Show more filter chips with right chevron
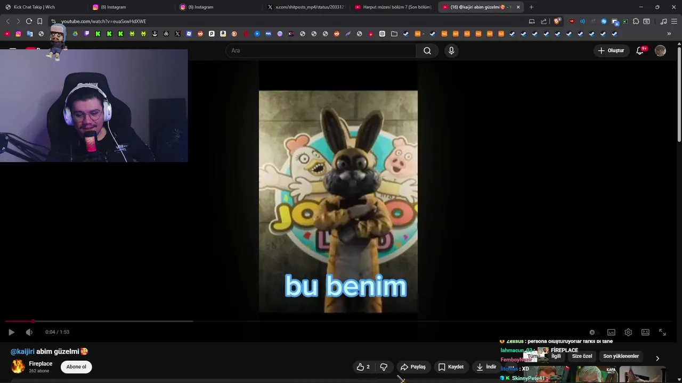 [x=657, y=359]
